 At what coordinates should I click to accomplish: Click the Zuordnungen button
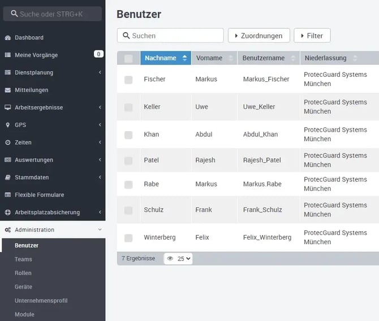pos(259,36)
